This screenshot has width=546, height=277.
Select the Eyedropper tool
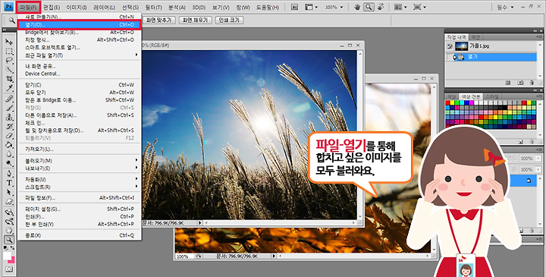9,88
